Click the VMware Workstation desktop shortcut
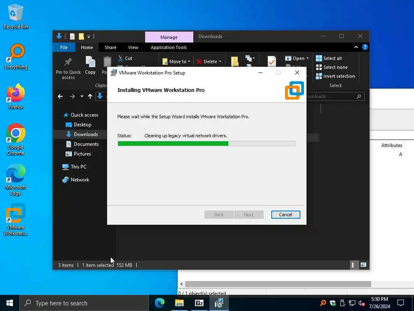 pyautogui.click(x=16, y=219)
